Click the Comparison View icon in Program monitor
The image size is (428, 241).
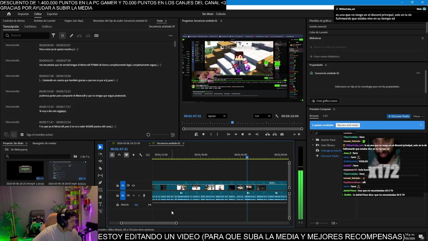[196, 134]
